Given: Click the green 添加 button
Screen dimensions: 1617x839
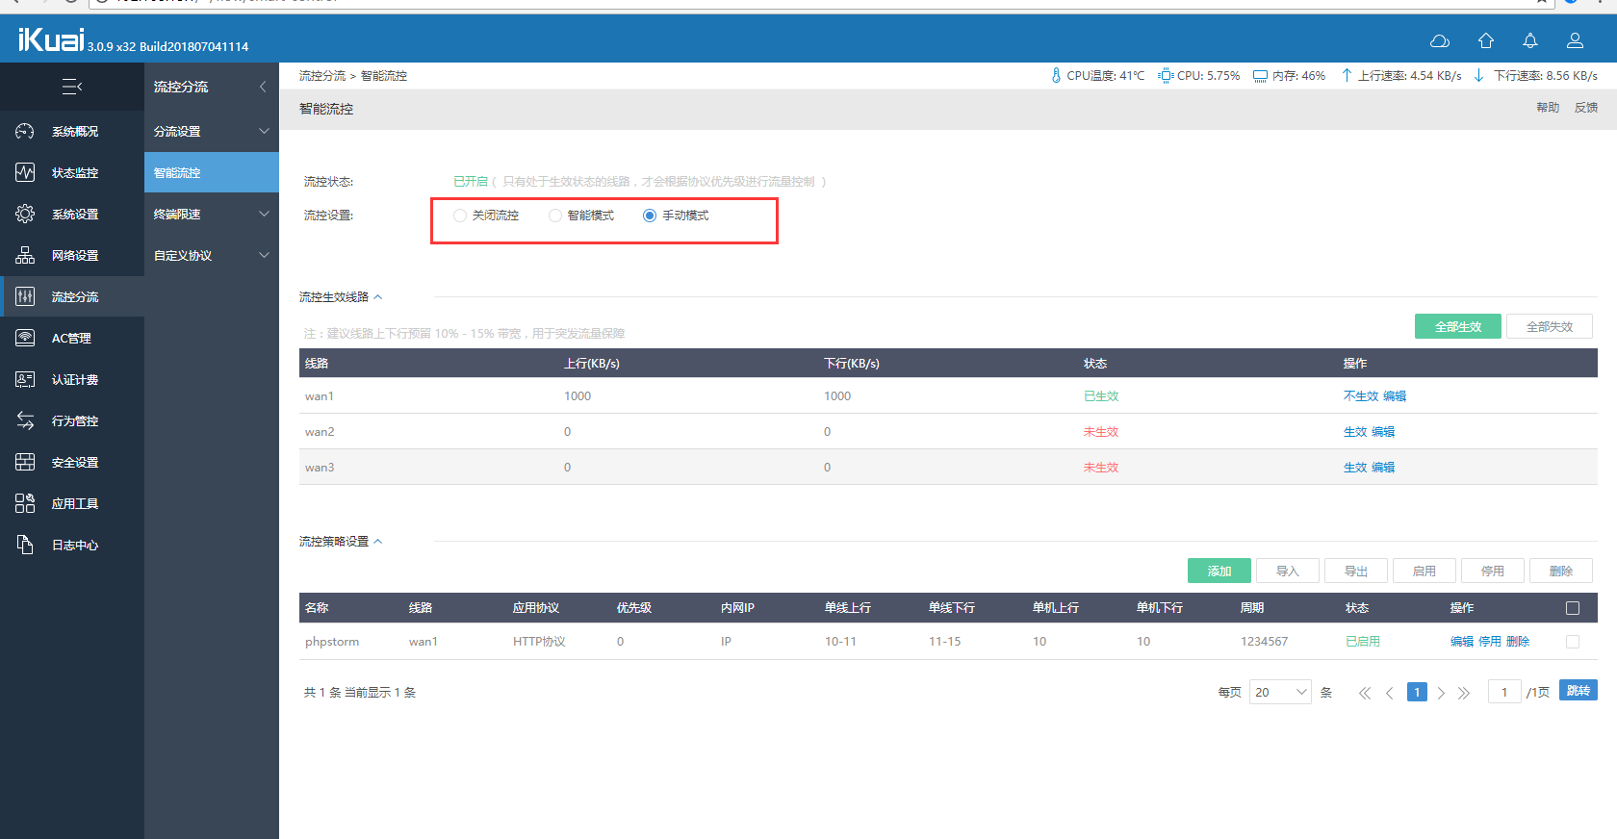Looking at the screenshot, I should 1219,571.
